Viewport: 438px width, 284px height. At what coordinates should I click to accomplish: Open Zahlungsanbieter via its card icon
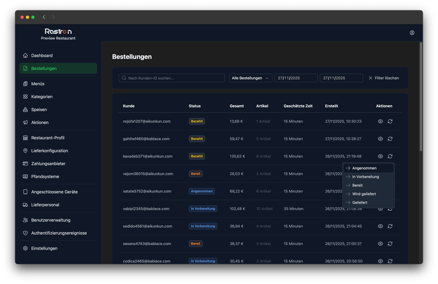tap(25, 164)
